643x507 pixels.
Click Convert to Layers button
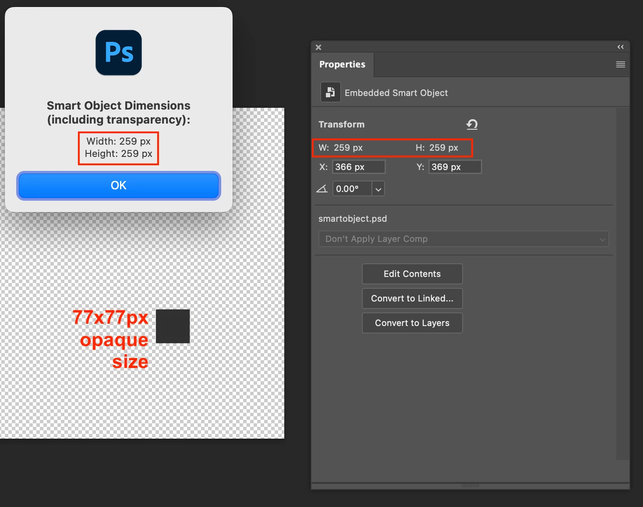click(412, 323)
